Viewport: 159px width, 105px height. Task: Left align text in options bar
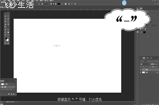[x=51, y=4]
